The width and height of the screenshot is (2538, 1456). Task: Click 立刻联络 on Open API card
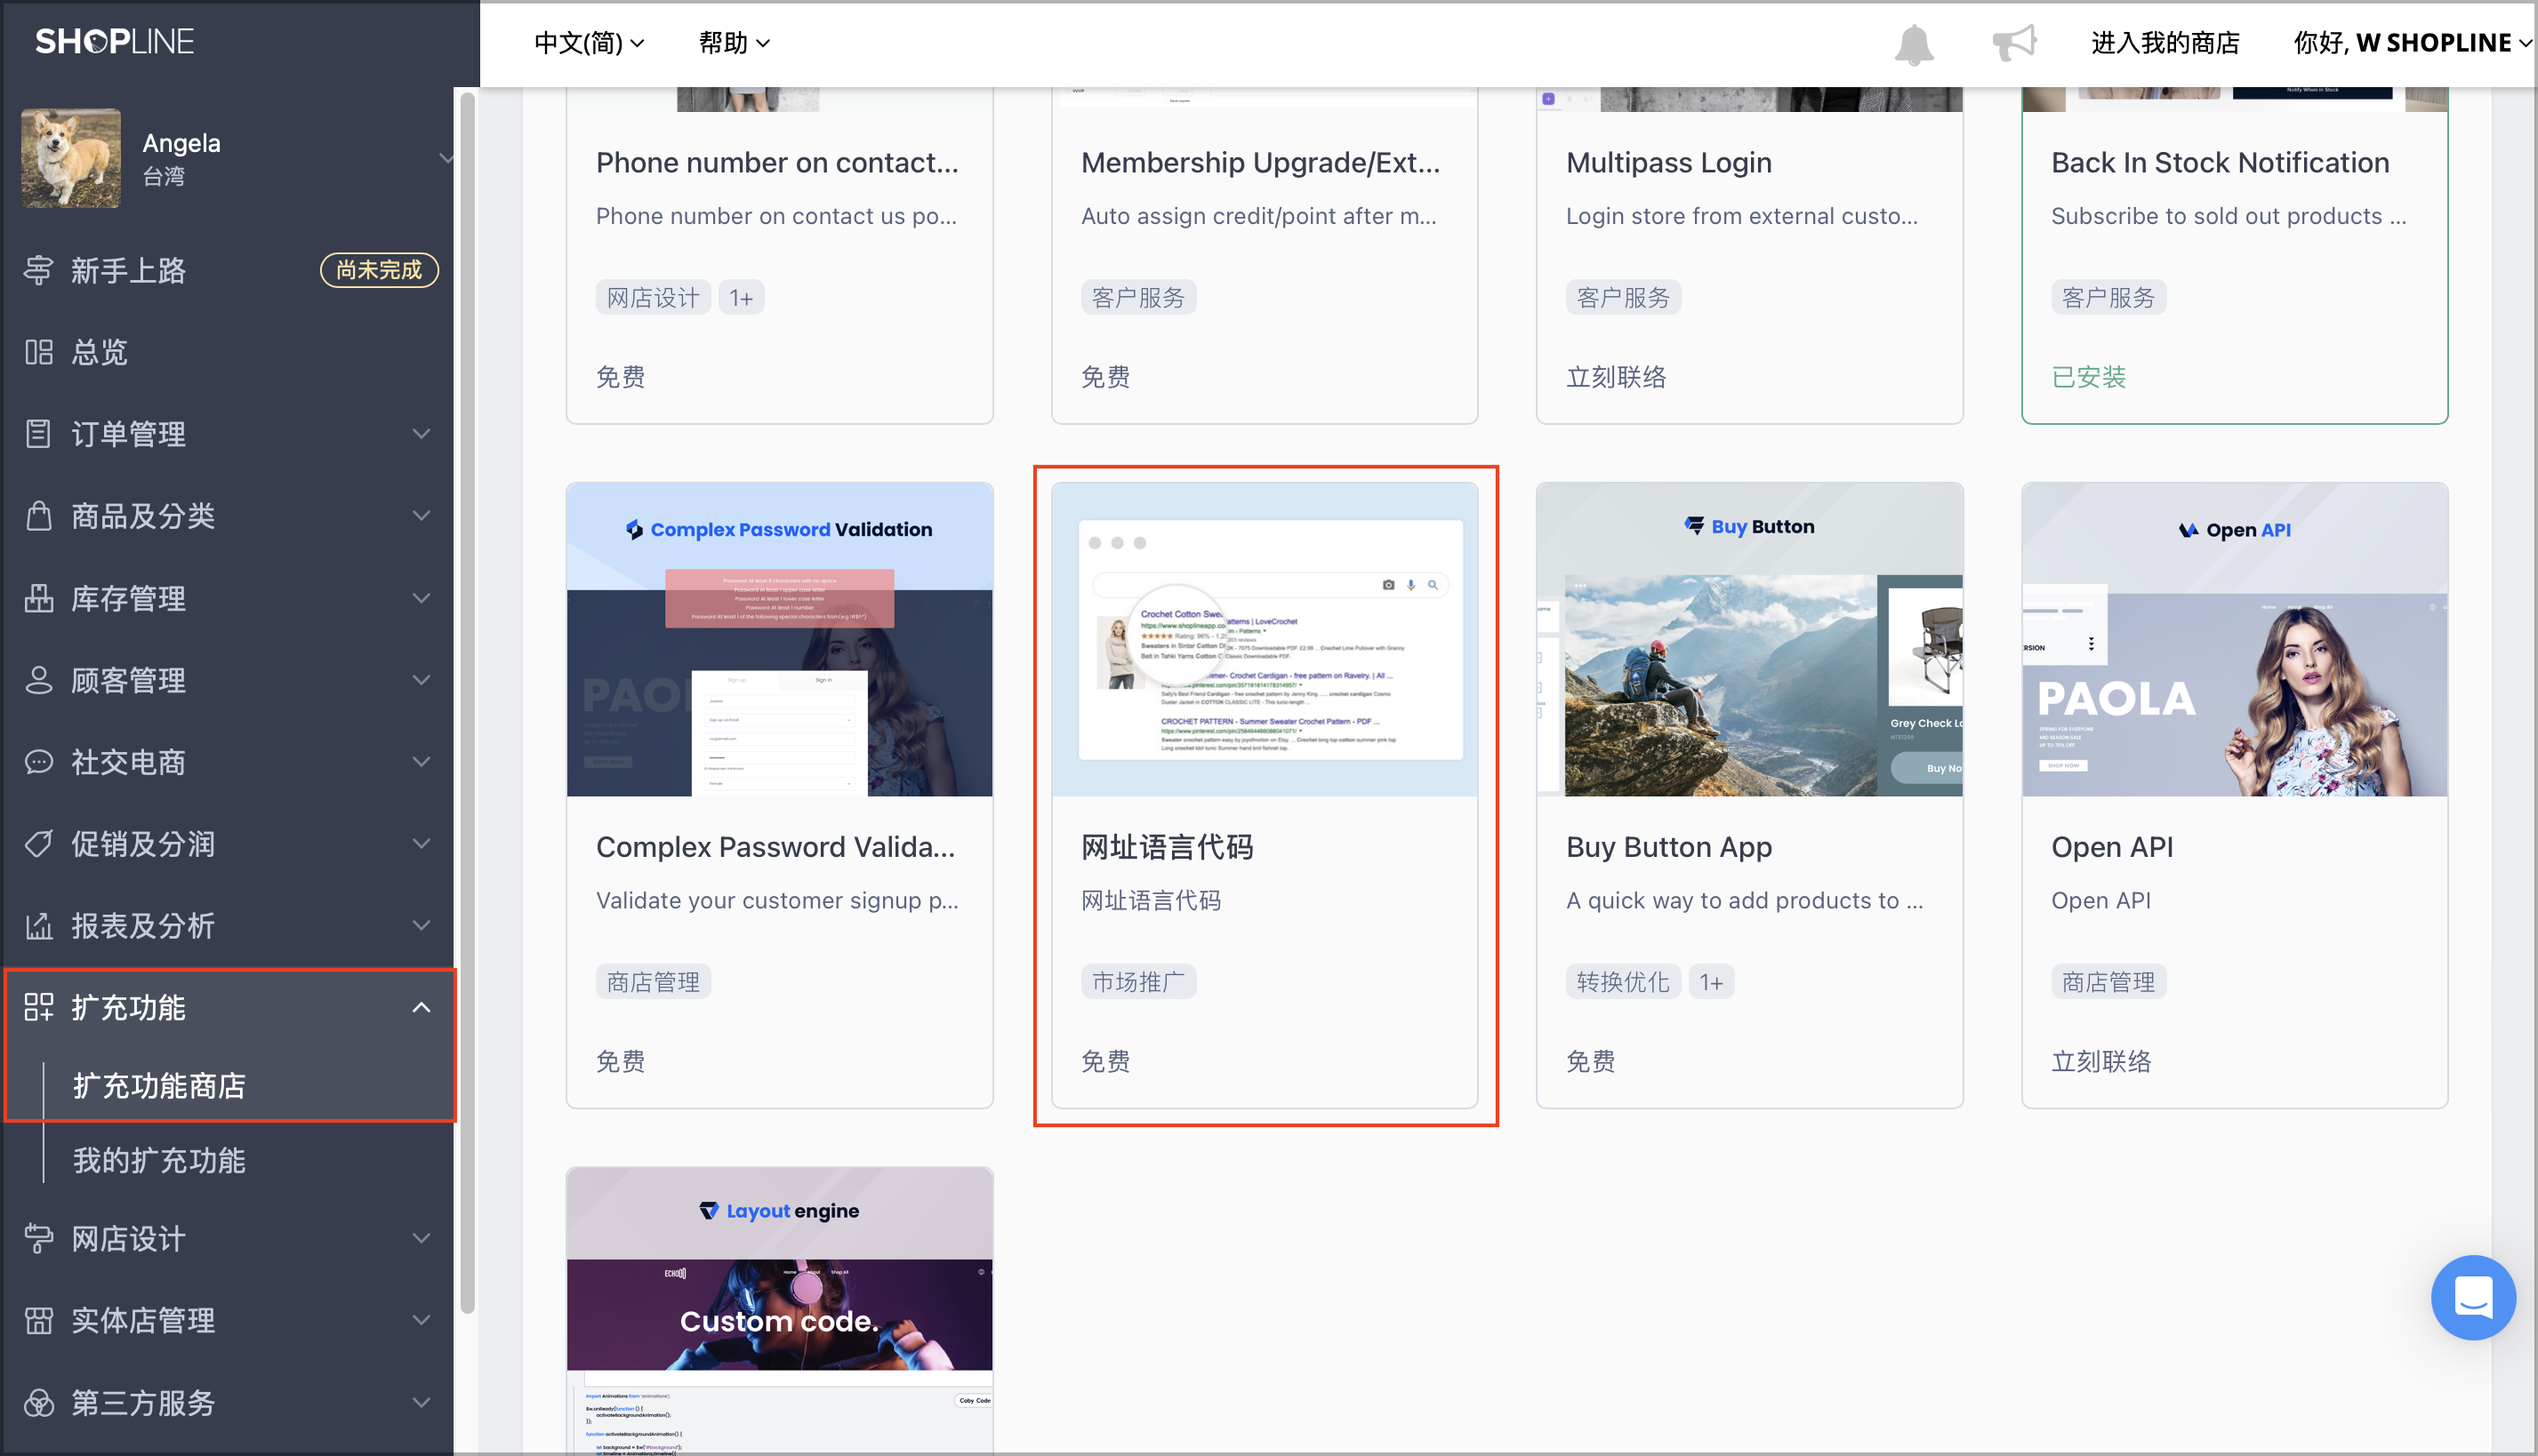click(x=2100, y=1061)
